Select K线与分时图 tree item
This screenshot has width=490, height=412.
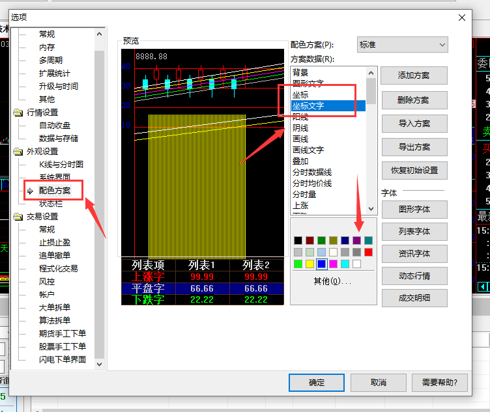coord(61,165)
